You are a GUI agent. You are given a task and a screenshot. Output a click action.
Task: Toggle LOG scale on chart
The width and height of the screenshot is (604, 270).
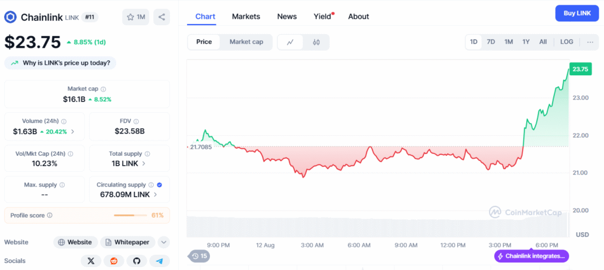coord(567,42)
